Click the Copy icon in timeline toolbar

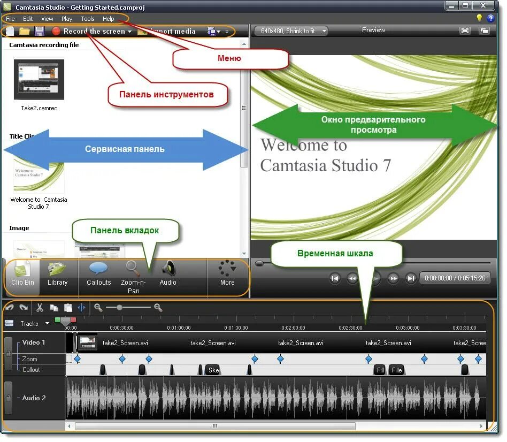pos(54,307)
